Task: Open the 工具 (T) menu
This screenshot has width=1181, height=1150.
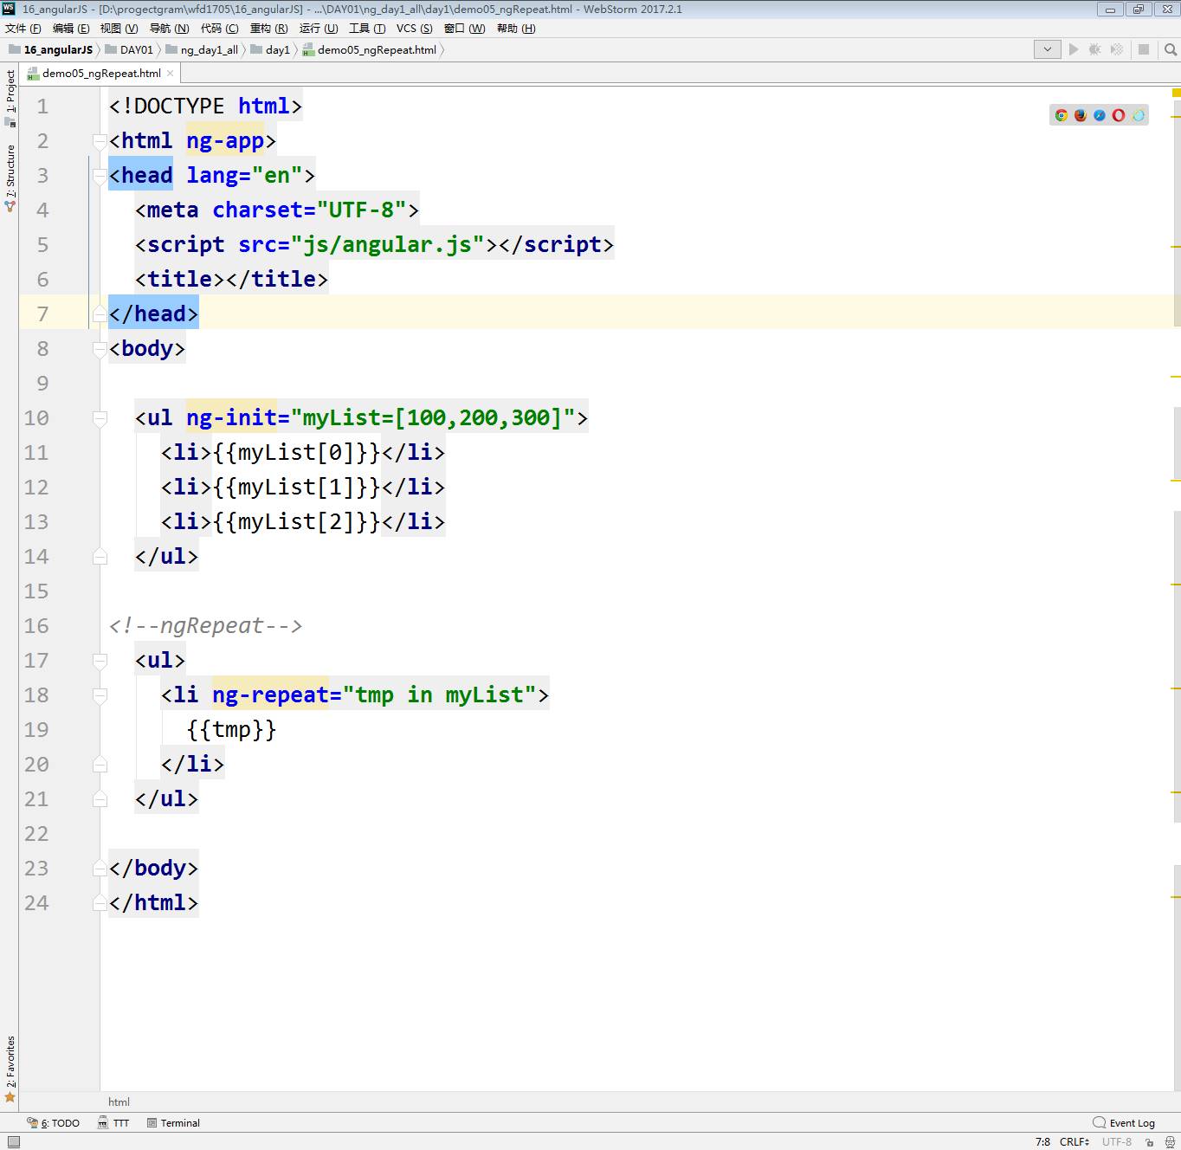Action: 367,29
